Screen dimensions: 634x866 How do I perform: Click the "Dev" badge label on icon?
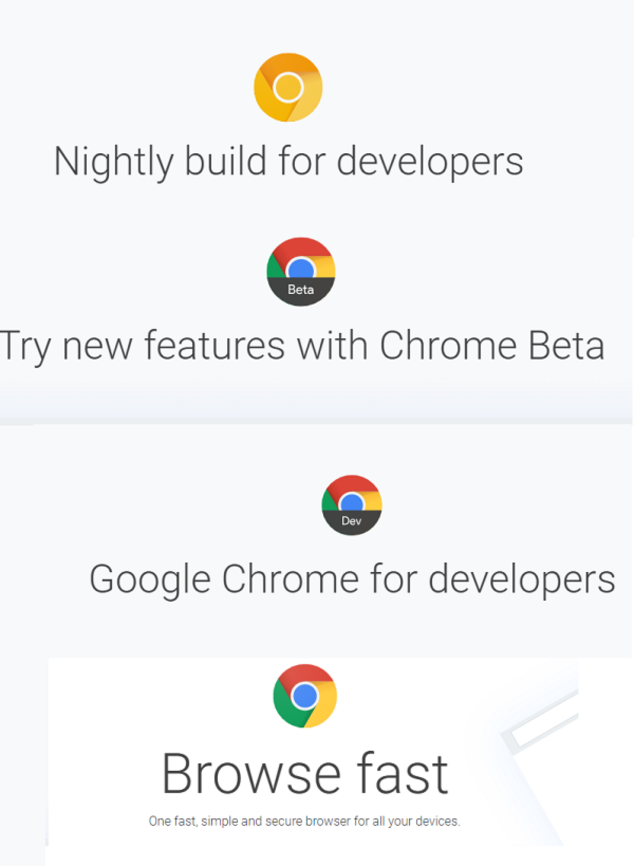351,521
